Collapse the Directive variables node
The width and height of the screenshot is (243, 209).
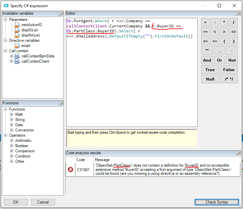point(6,40)
